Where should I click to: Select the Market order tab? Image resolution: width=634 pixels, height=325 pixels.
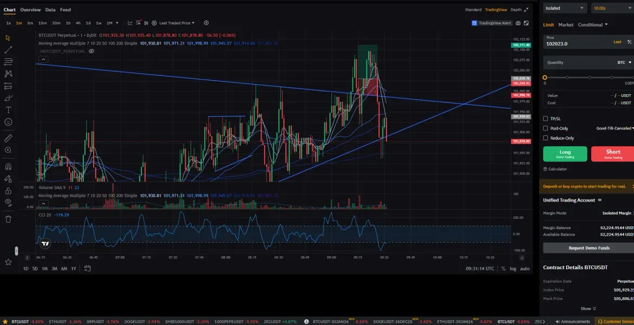(566, 25)
